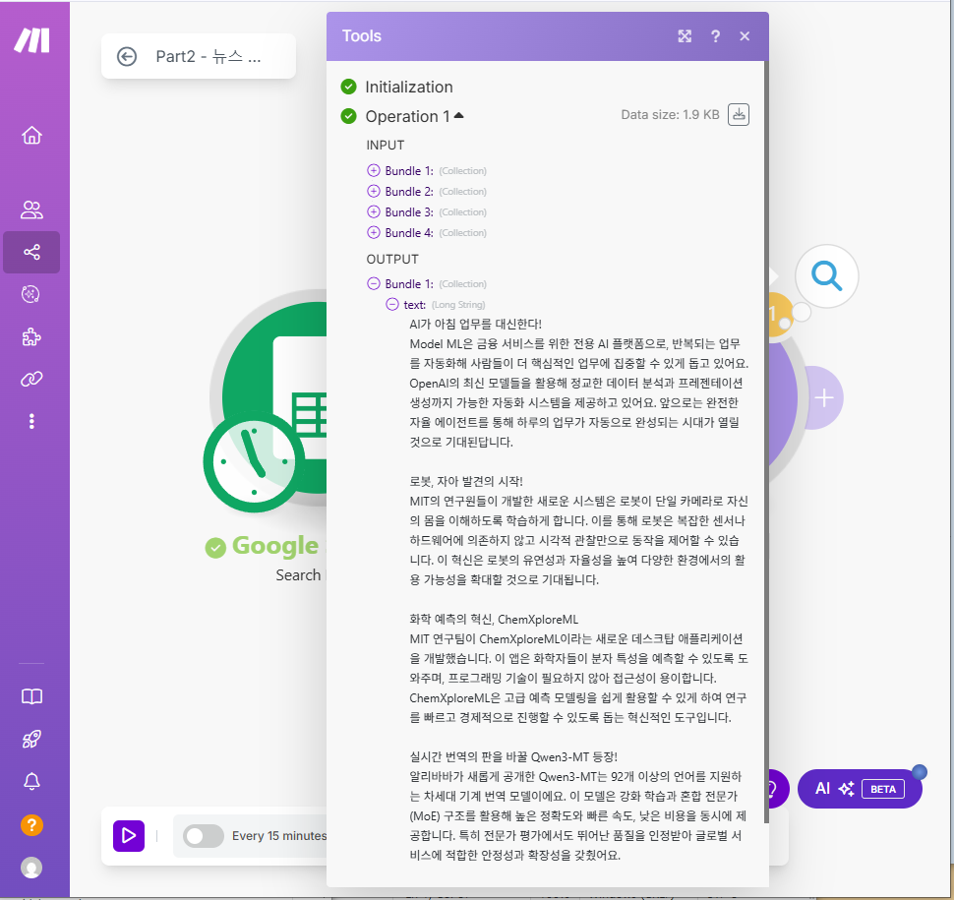Open the Home icon in sidebar

pos(31,135)
